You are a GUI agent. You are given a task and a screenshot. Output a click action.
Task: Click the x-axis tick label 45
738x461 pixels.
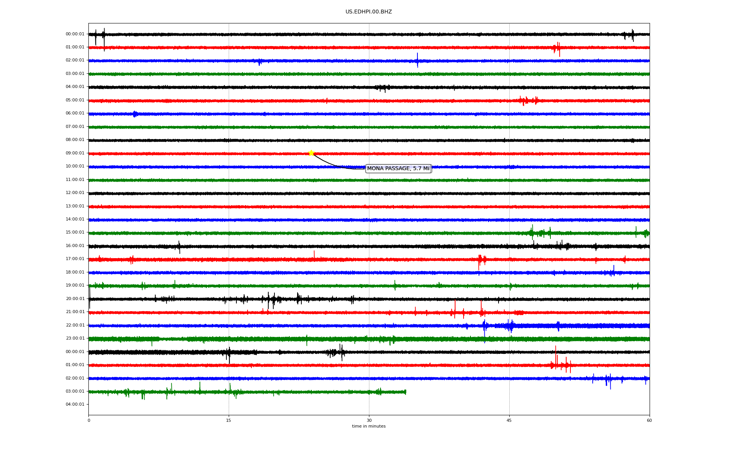click(x=509, y=420)
